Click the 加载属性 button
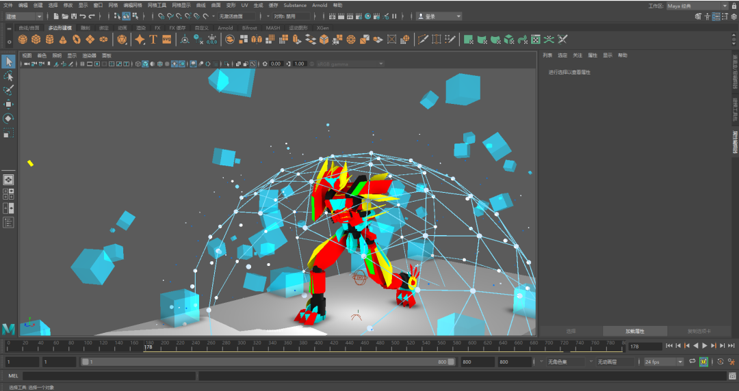This screenshot has width=739, height=391. 635,331
